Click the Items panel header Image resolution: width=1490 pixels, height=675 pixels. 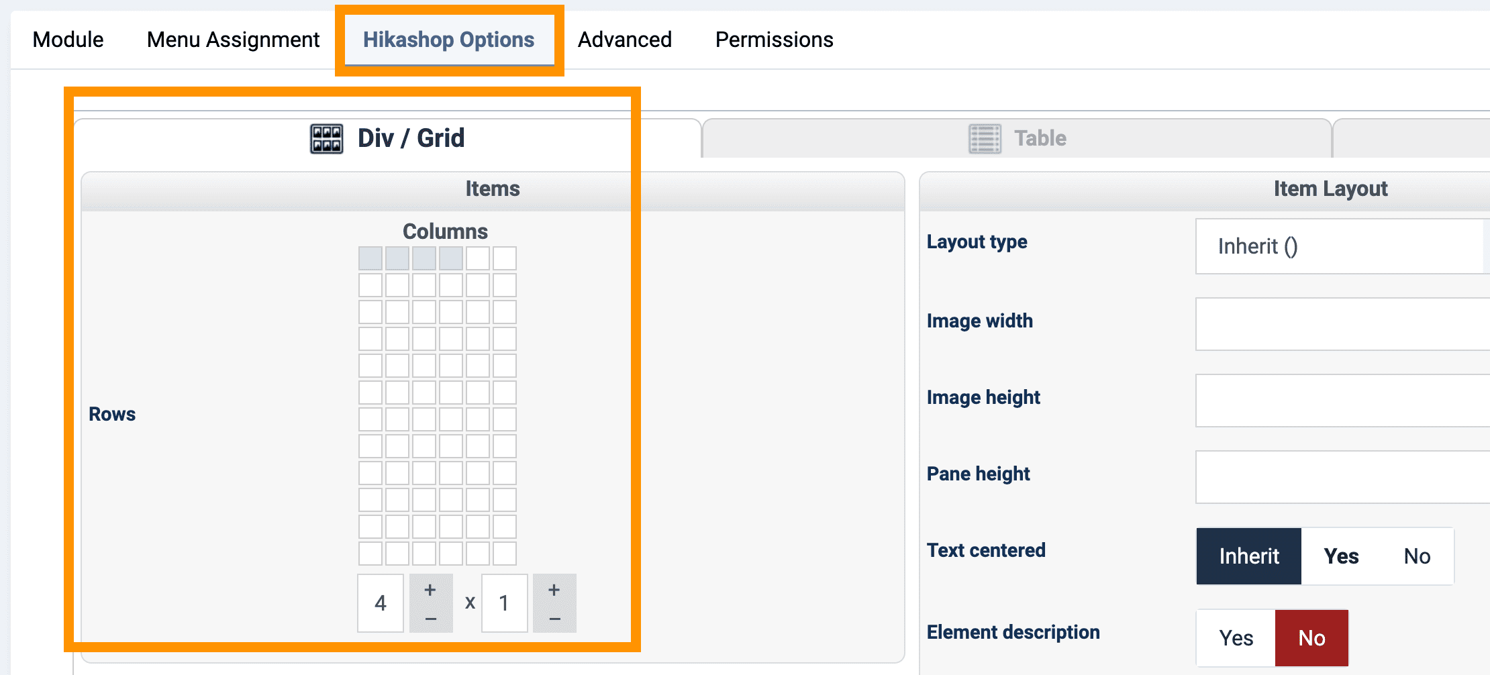493,189
